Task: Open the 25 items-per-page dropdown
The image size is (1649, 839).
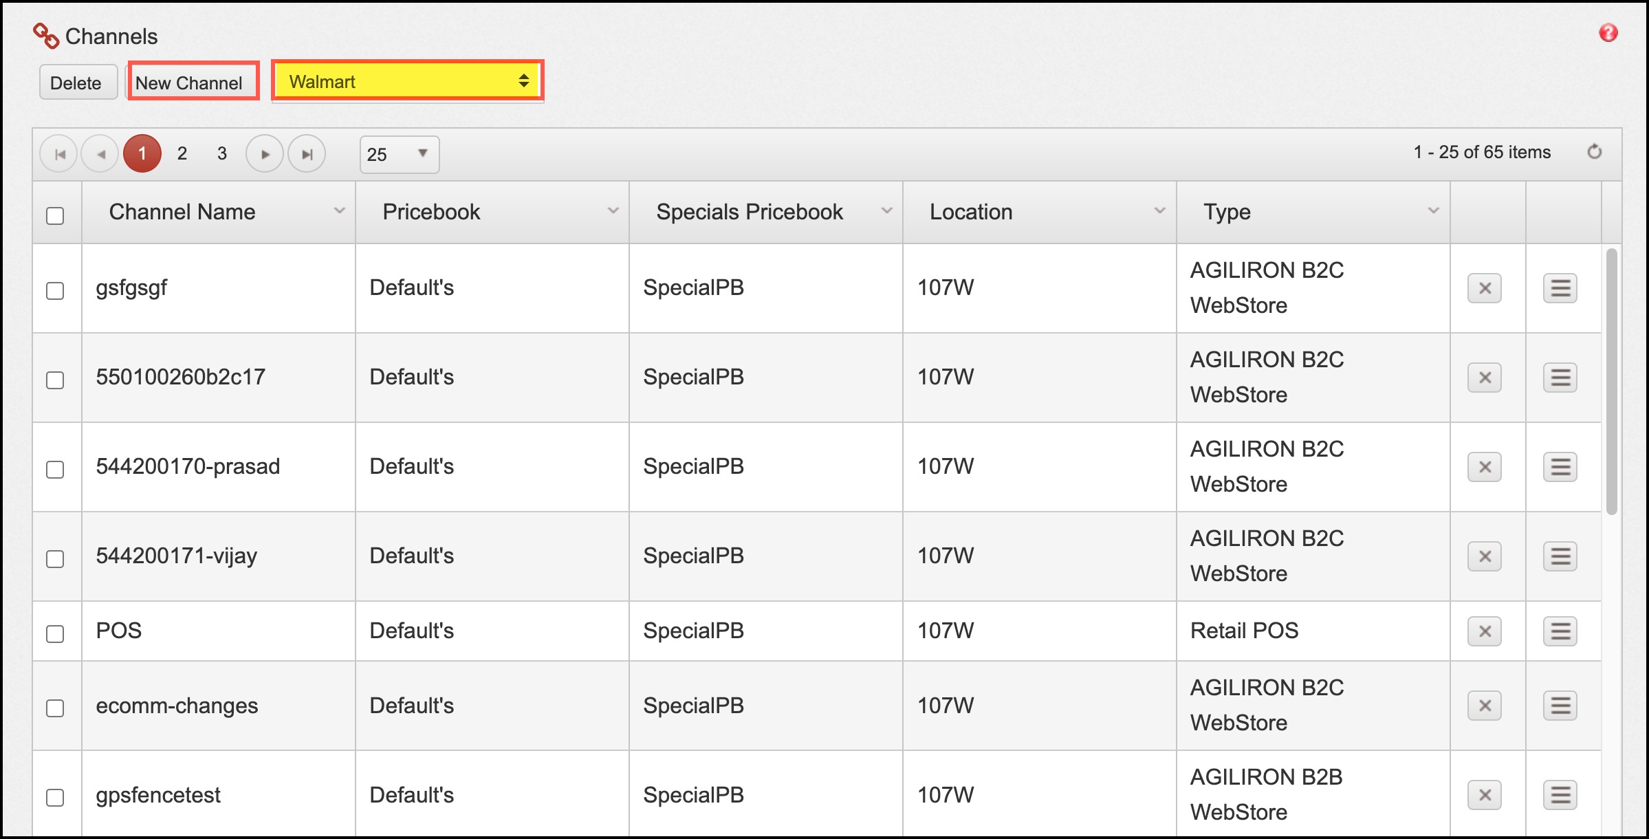Action: click(399, 154)
